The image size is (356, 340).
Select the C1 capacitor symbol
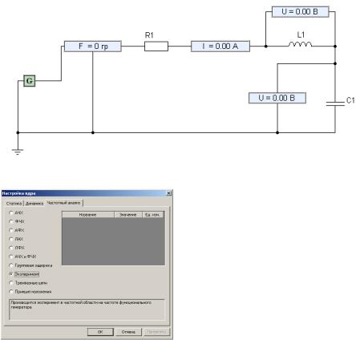[x=335, y=103]
